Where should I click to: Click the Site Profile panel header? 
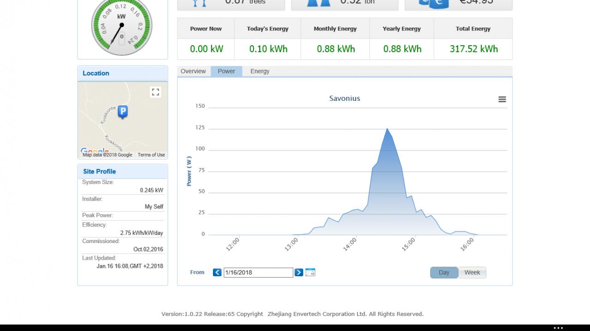point(123,171)
